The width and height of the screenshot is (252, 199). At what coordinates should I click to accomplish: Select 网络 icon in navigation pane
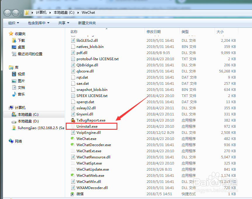pos(11,141)
